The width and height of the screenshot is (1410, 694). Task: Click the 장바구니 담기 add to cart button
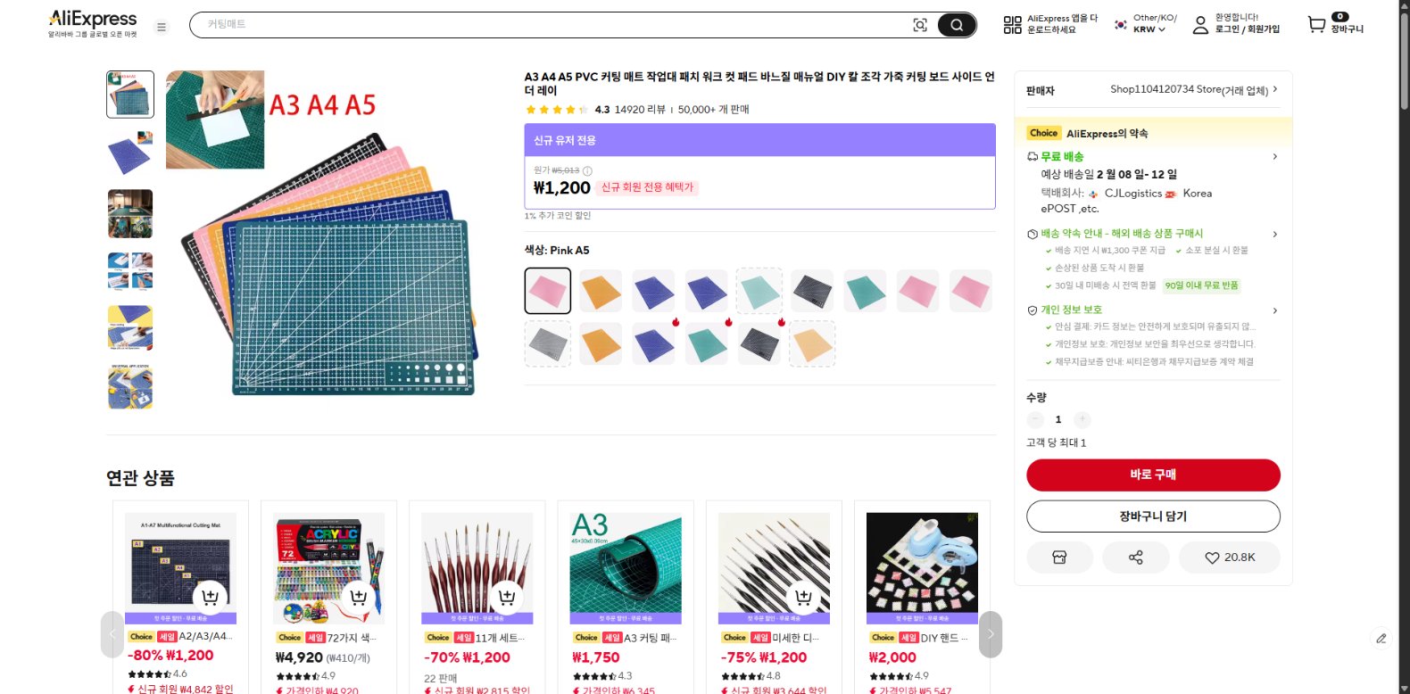1153,516
